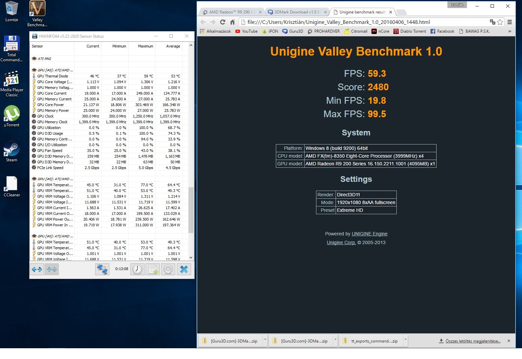Click HWiNFO scrollbar down arrow
The image size is (522, 359).
click(191, 258)
